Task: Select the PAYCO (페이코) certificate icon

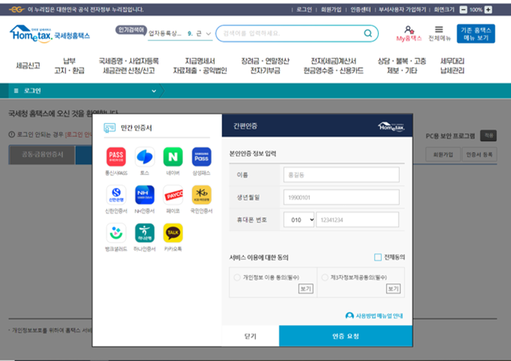Action: pos(173,195)
